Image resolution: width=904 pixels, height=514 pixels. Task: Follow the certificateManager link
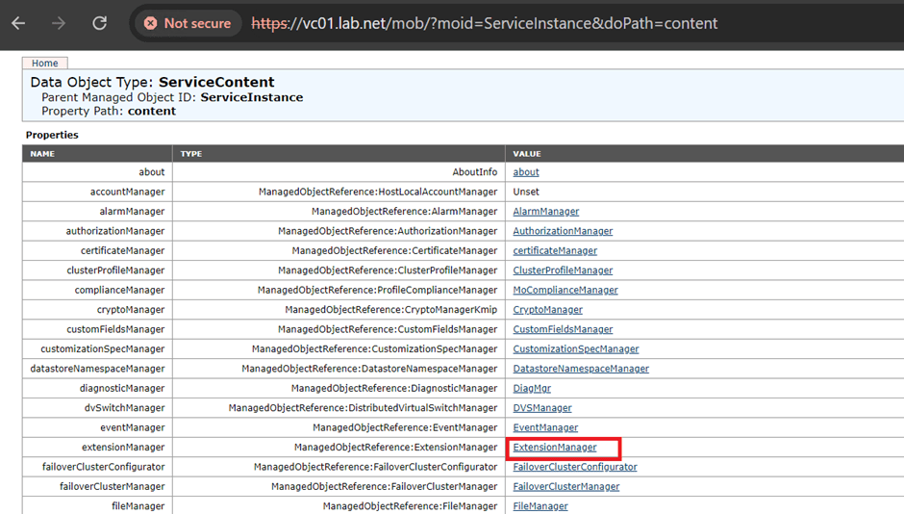tap(555, 251)
